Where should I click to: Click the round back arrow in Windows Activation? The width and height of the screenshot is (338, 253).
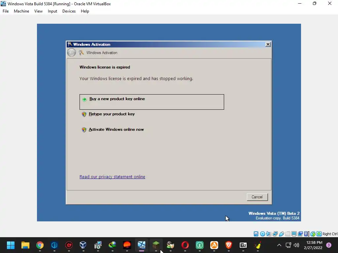71,52
